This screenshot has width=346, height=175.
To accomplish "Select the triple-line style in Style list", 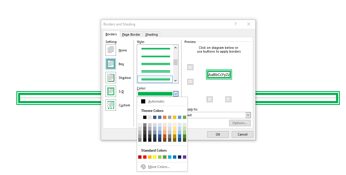I will (155, 64).
